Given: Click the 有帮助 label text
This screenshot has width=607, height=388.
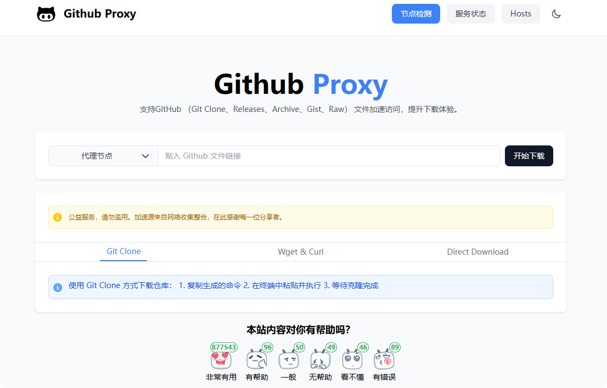Looking at the screenshot, I should [257, 377].
